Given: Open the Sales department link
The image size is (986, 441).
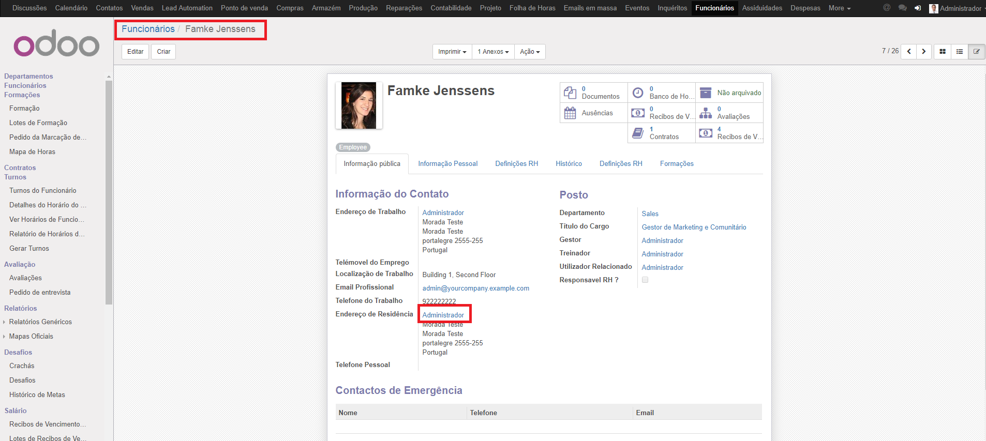Looking at the screenshot, I should (x=650, y=214).
